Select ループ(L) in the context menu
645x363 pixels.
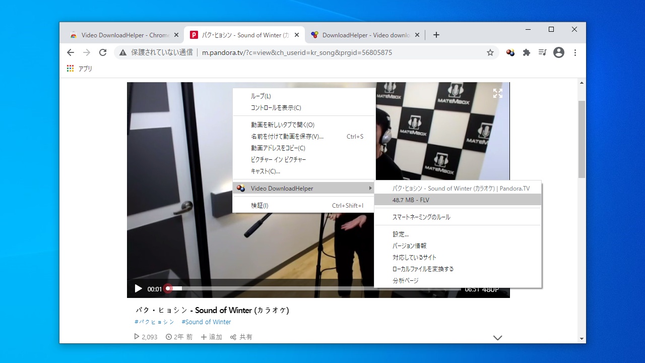304,96
